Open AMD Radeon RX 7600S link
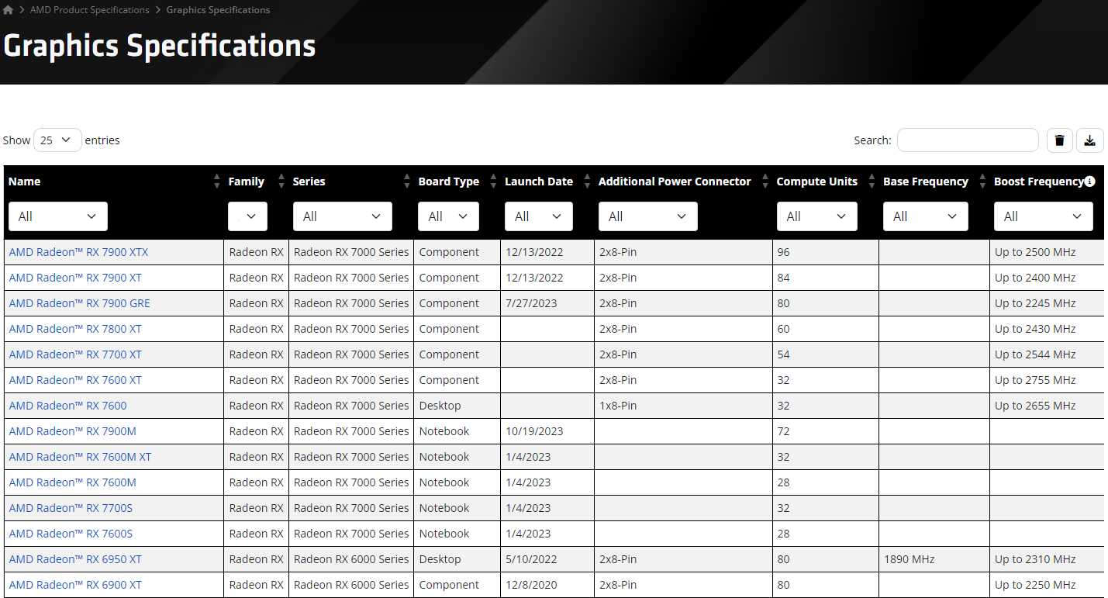 pyautogui.click(x=71, y=534)
